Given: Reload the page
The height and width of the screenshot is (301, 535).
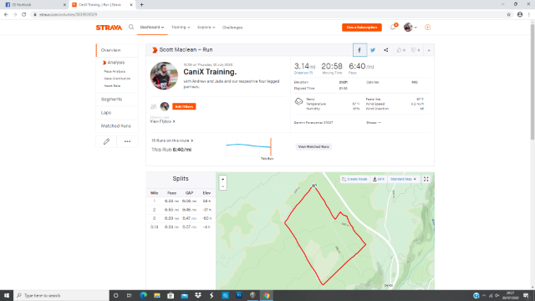Looking at the screenshot, I should (x=24, y=14).
